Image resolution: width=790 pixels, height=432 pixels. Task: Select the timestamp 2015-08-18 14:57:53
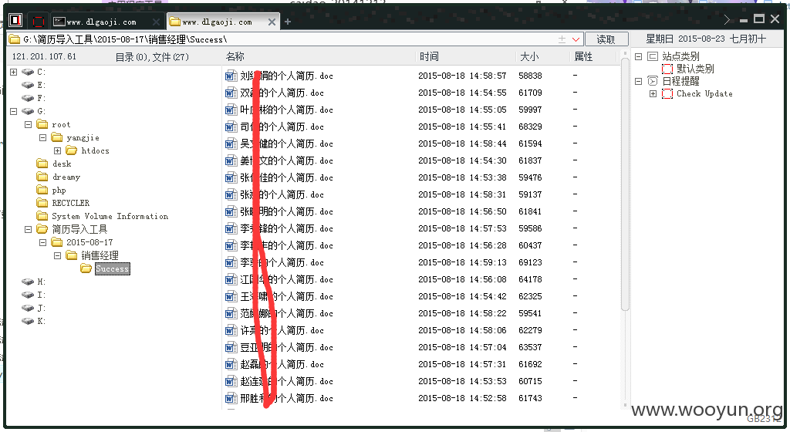462,228
